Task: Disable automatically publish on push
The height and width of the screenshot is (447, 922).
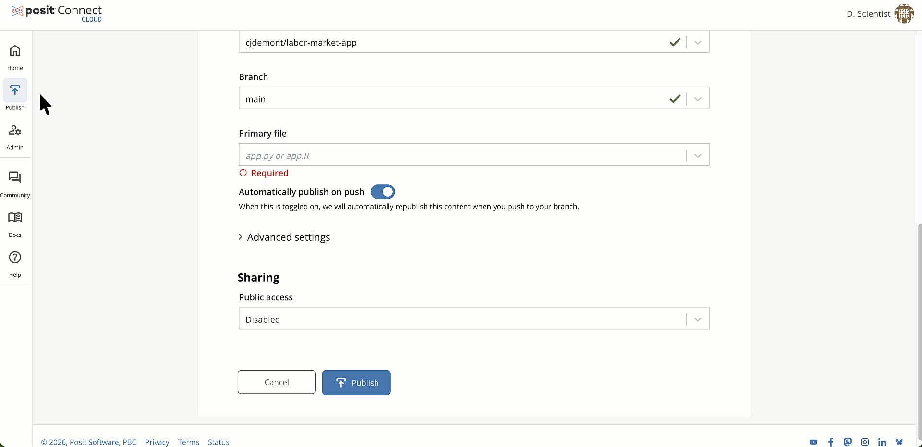Action: [x=383, y=191]
